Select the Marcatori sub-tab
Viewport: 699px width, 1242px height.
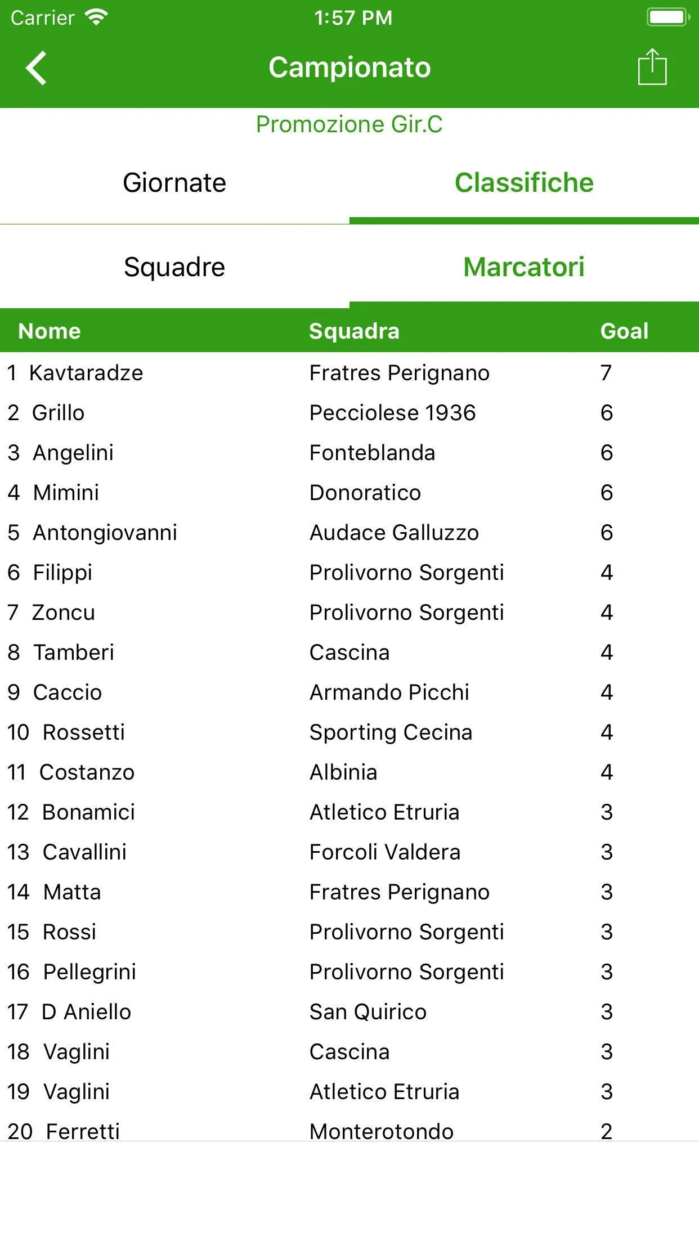click(524, 267)
